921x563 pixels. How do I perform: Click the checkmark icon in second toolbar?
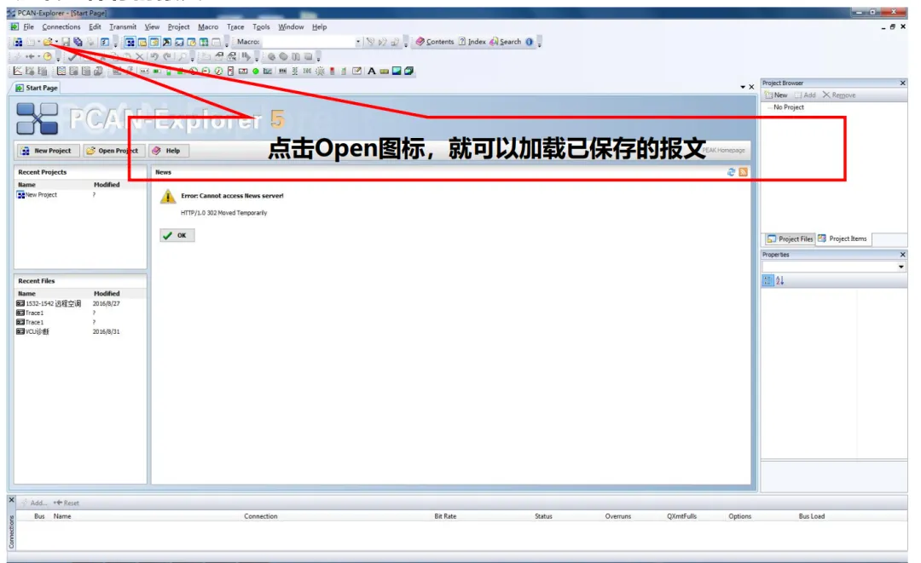72,57
